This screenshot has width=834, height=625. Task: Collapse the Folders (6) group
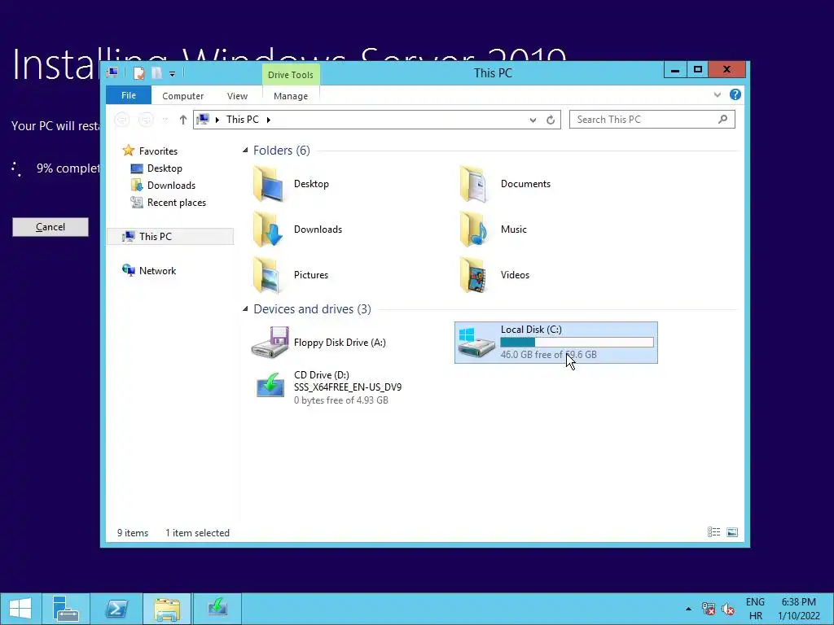click(x=245, y=151)
